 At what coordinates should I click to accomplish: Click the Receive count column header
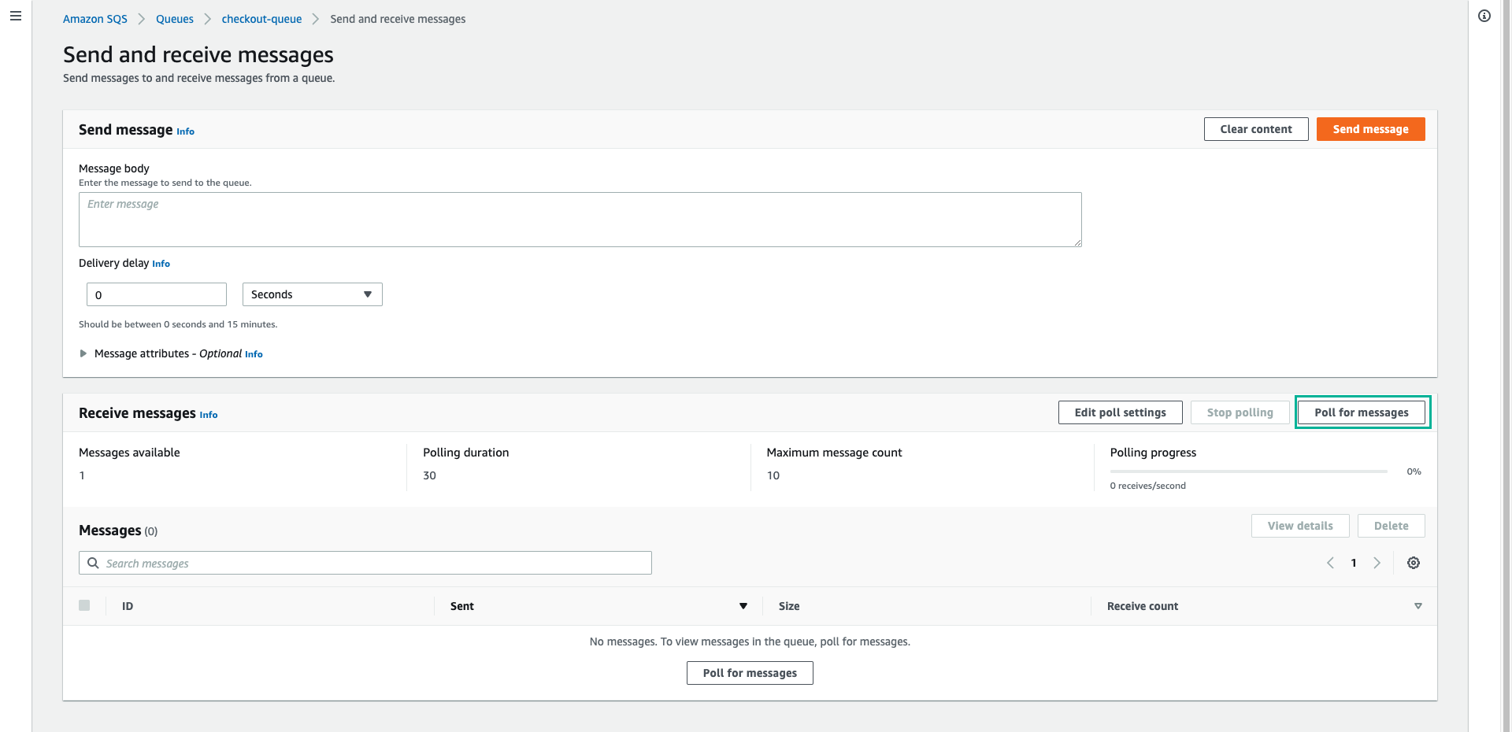click(x=1143, y=606)
